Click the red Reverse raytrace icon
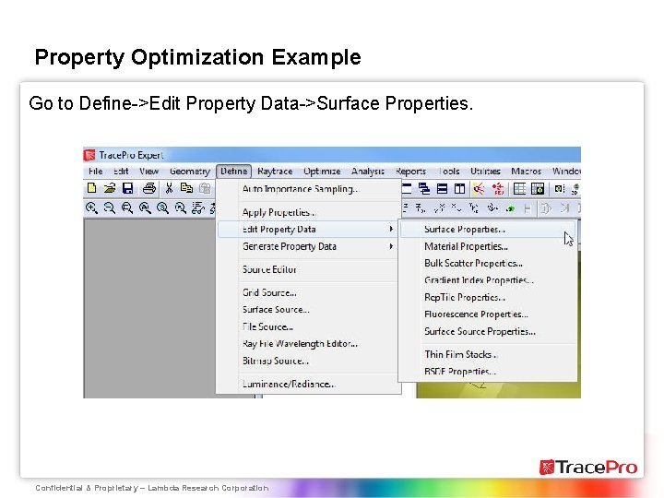This screenshot has height=498, width=664. pos(498,188)
